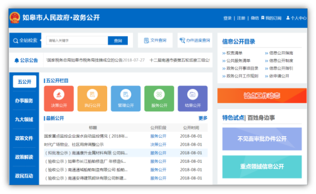
Task: Switch to 政民互动 sidebar tab
Action: (x=24, y=176)
